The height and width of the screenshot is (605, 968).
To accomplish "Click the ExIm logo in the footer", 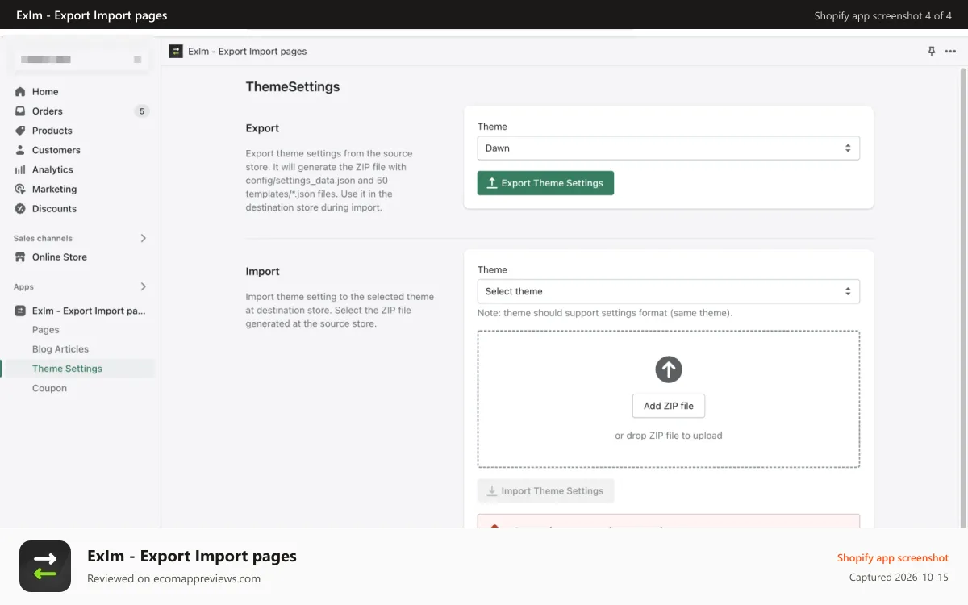I will pos(45,566).
